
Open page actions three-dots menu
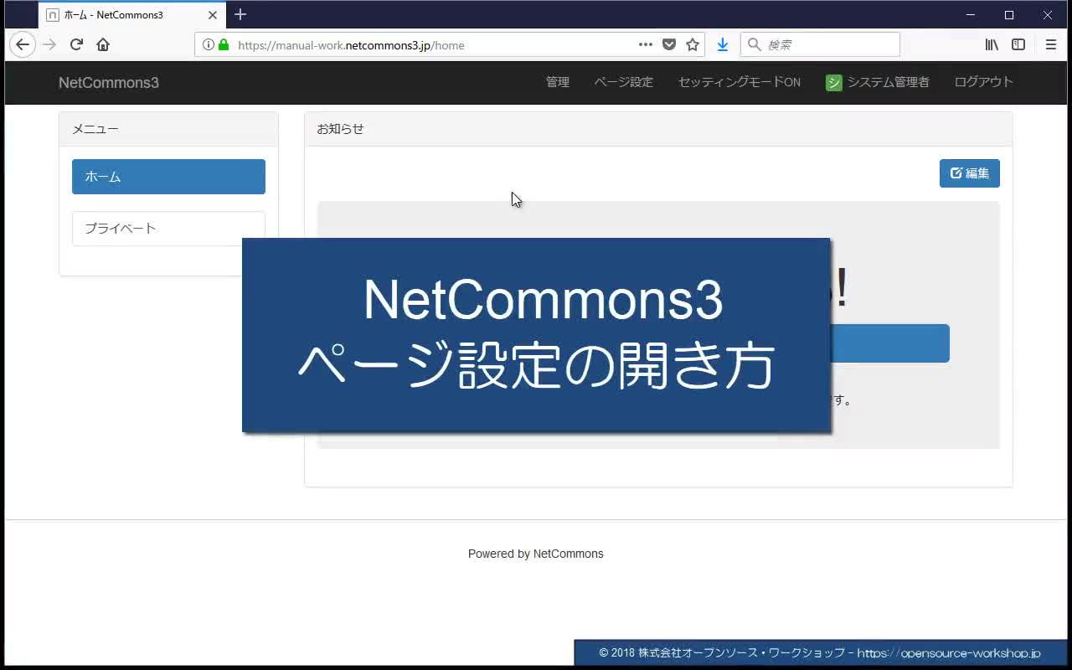(x=646, y=44)
